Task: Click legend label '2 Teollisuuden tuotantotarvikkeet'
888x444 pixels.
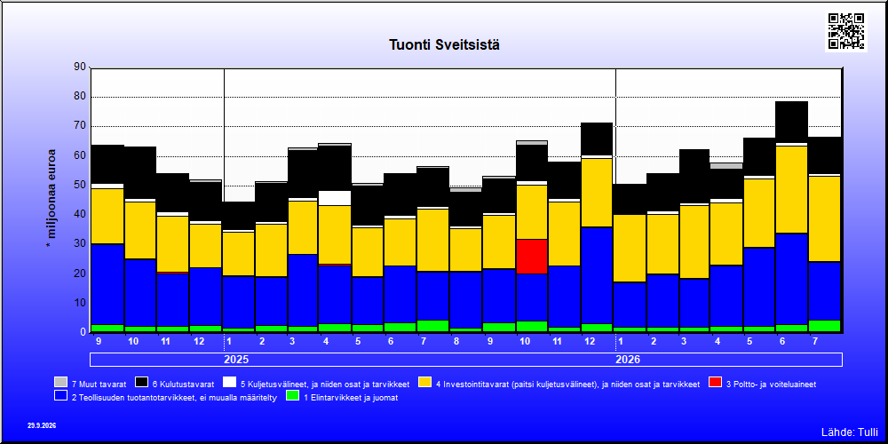Action: click(x=174, y=398)
